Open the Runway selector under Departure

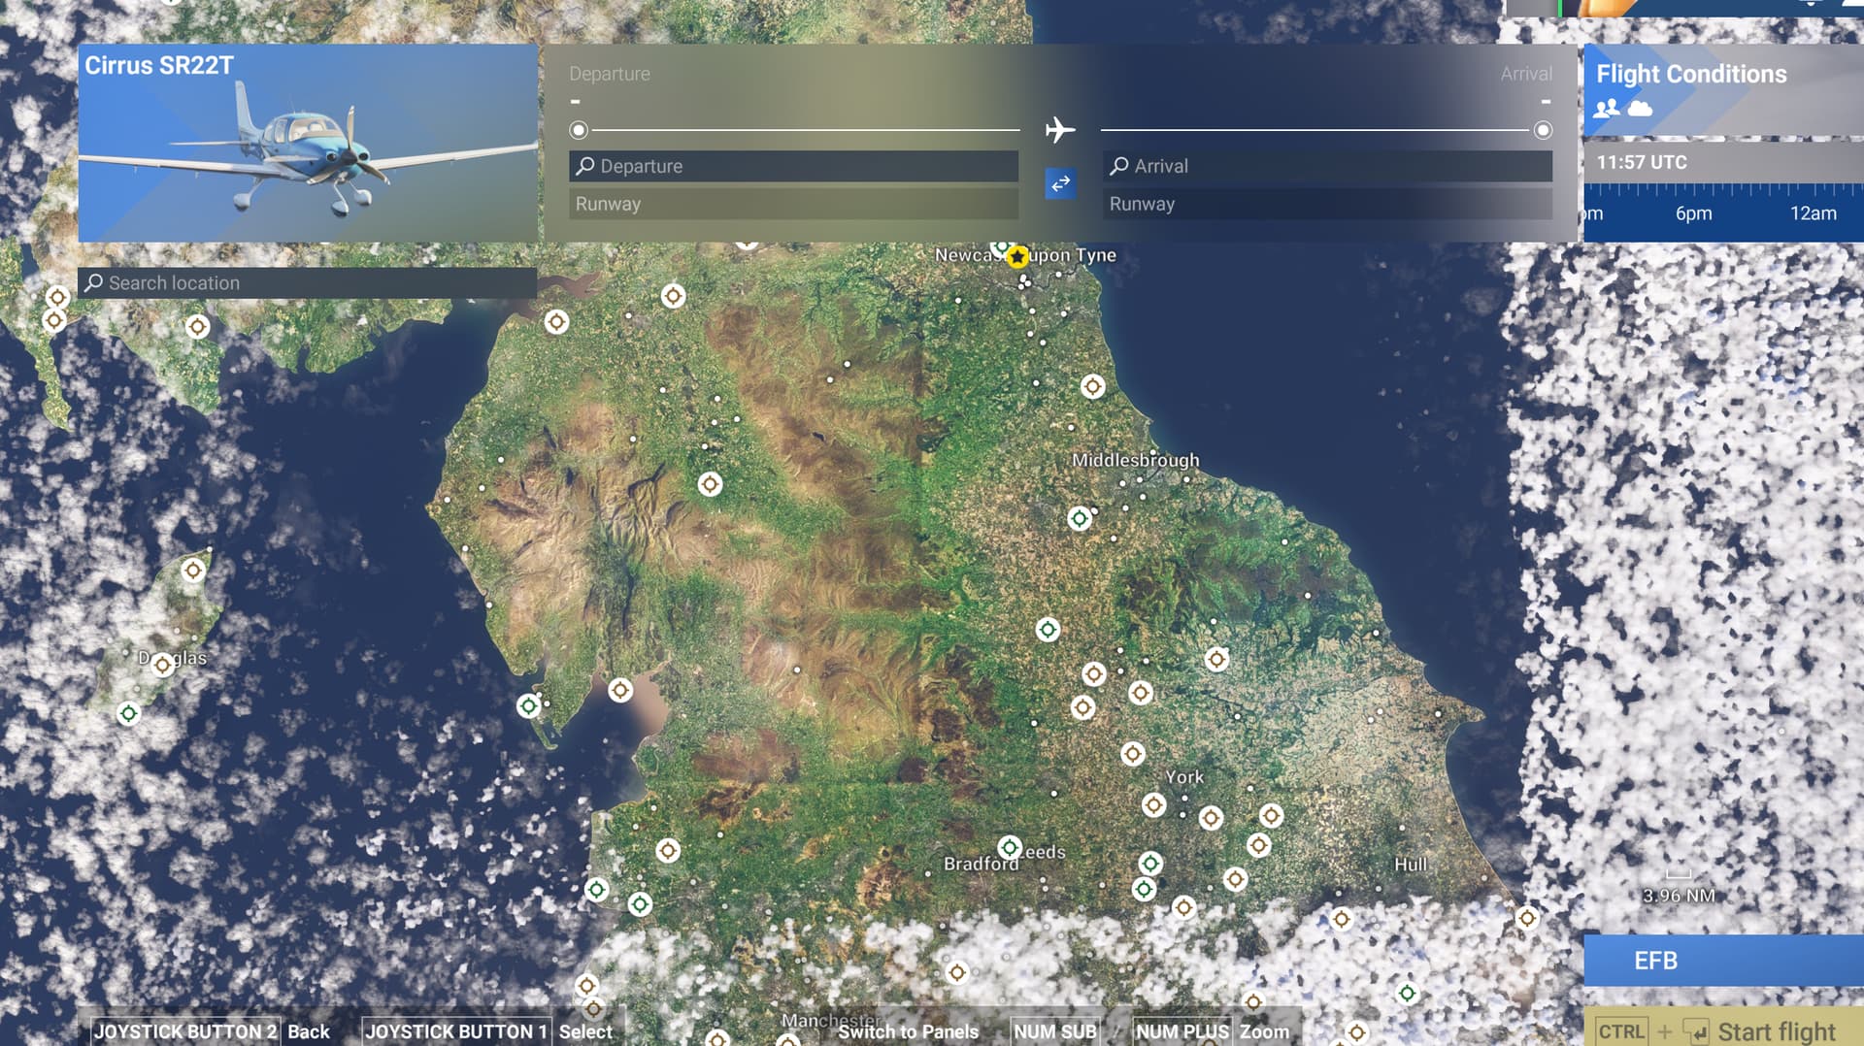(x=791, y=204)
